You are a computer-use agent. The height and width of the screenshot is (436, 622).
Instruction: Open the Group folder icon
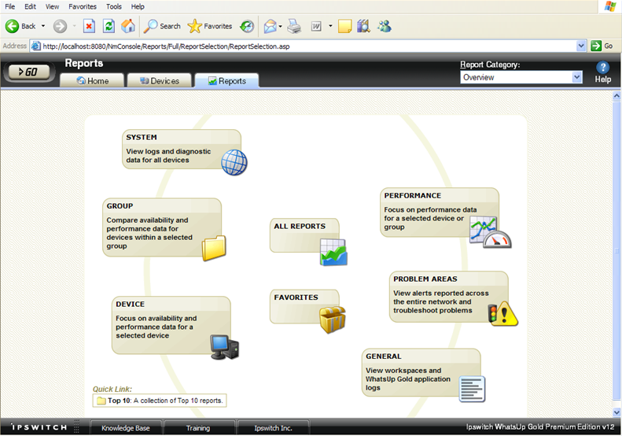point(213,248)
